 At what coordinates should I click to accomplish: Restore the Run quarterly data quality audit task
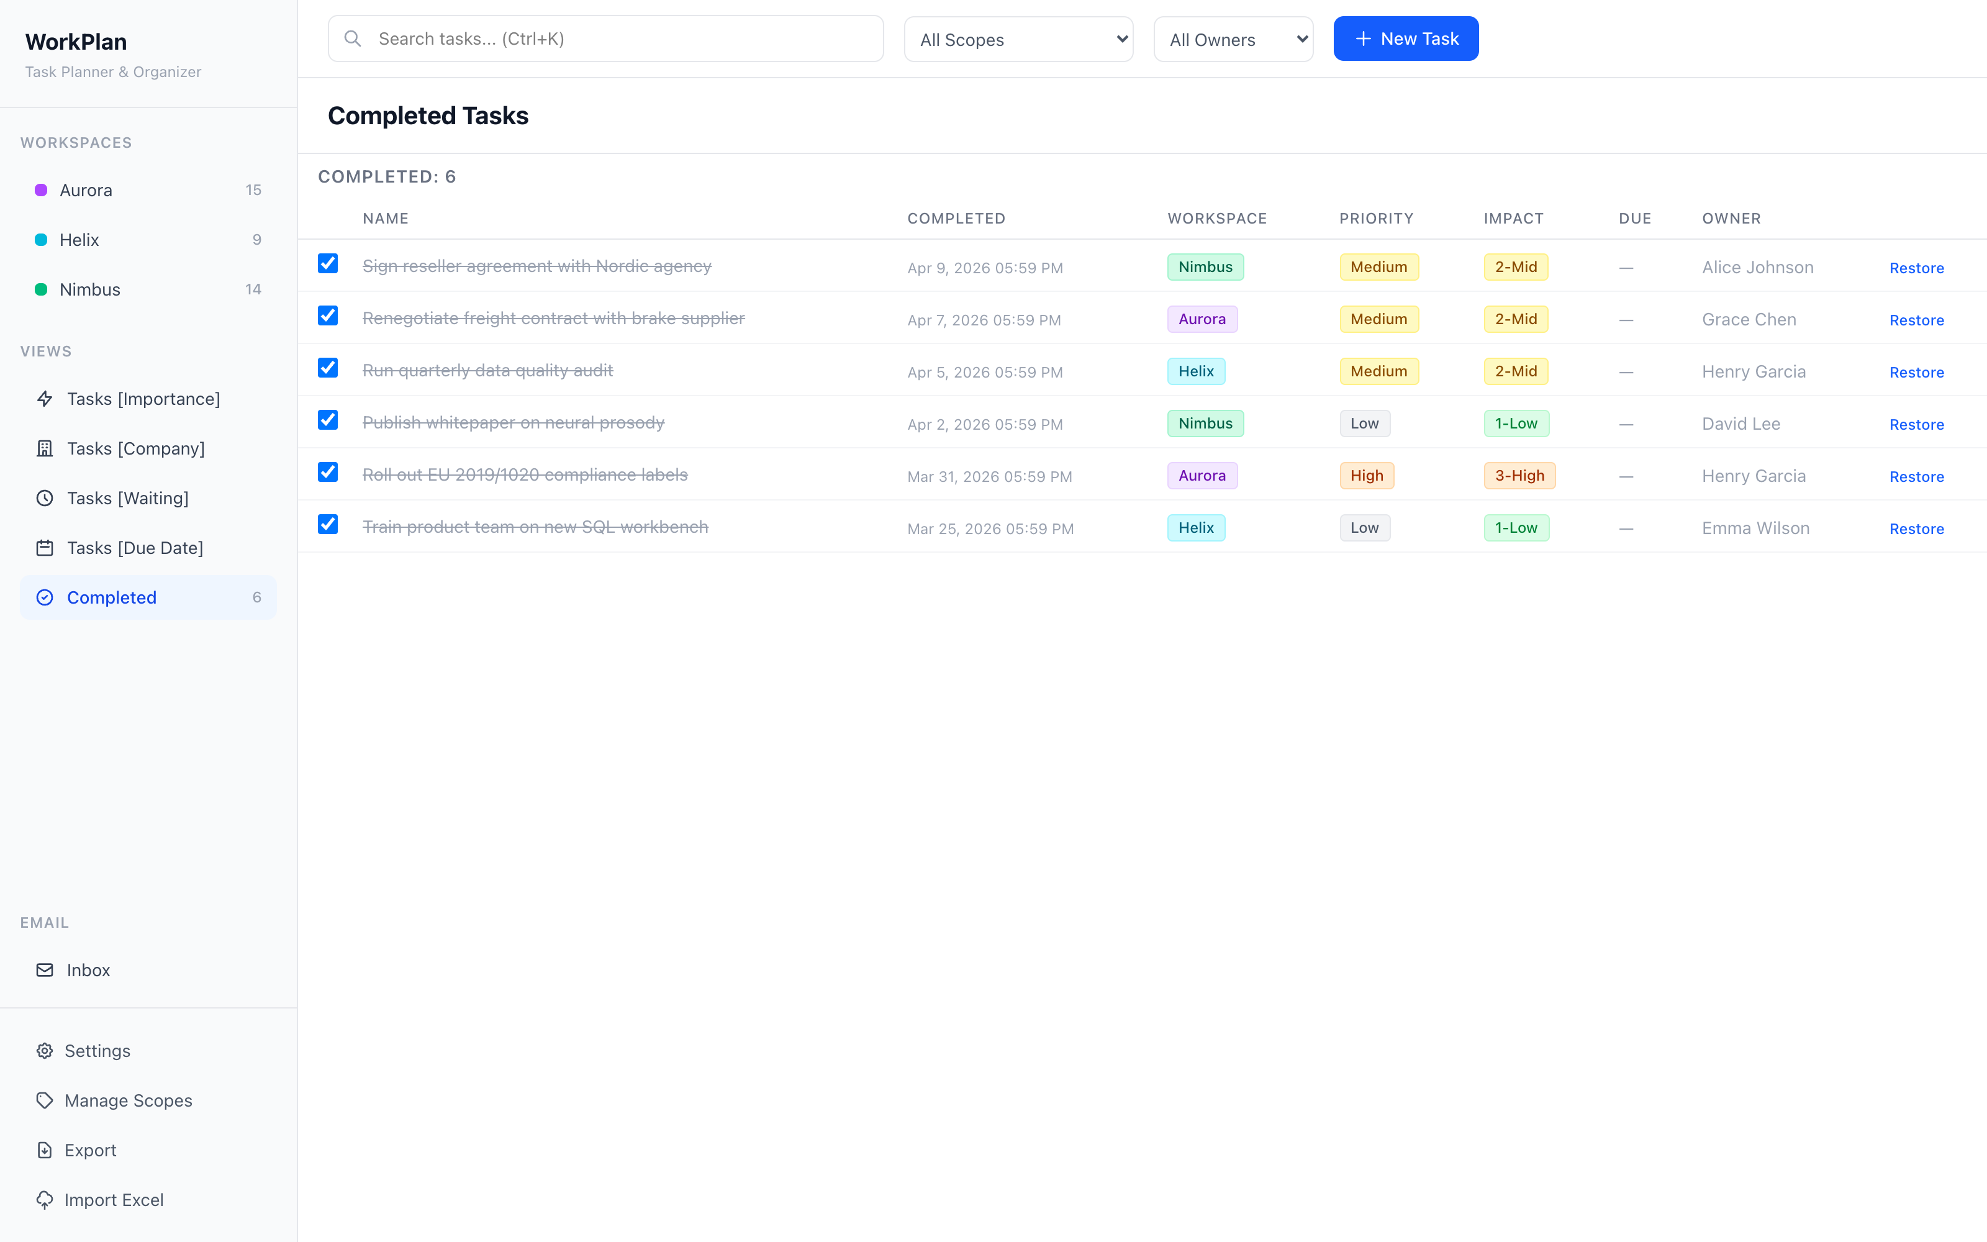pos(1916,372)
